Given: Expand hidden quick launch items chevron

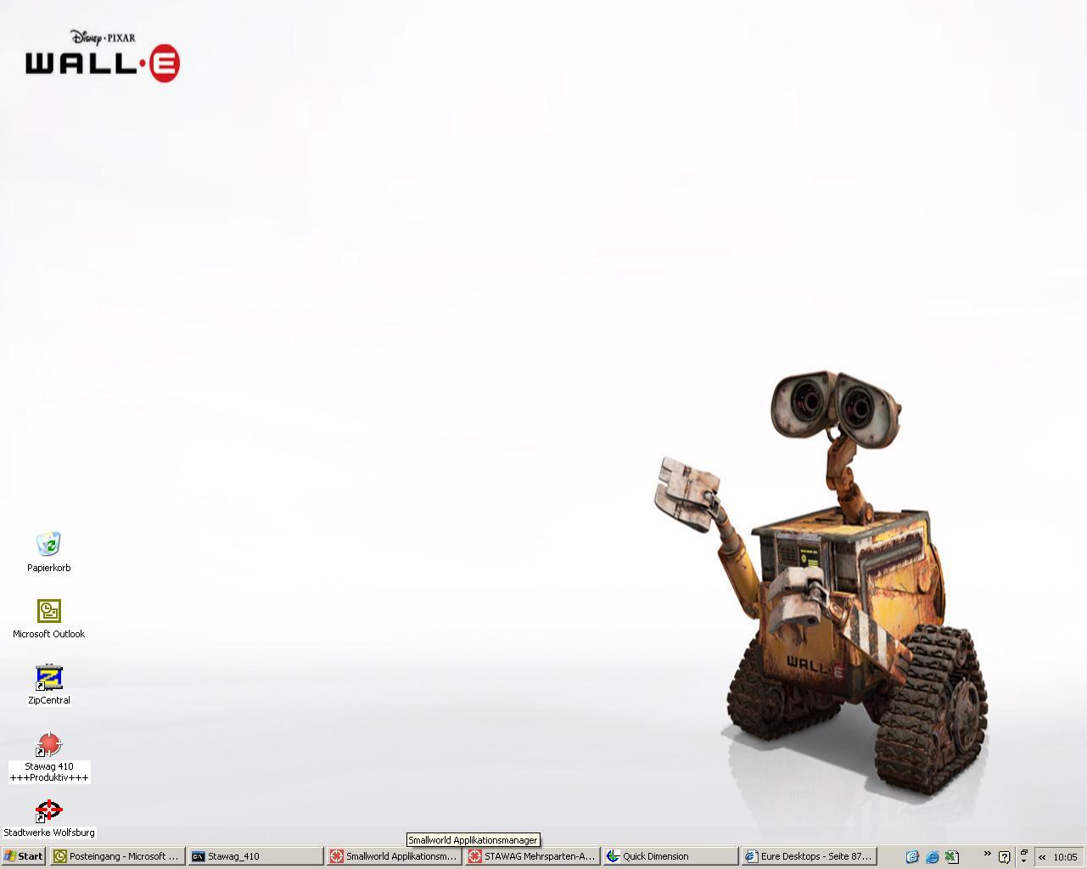Looking at the screenshot, I should click(x=987, y=854).
